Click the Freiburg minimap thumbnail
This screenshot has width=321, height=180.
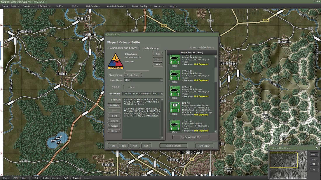point(288,165)
